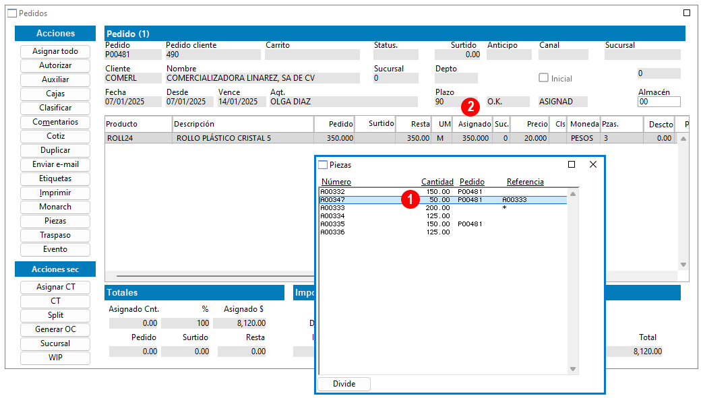Image resolution: width=703 pixels, height=398 pixels.
Task: Duplicate the order with Duplicar
Action: coord(55,150)
